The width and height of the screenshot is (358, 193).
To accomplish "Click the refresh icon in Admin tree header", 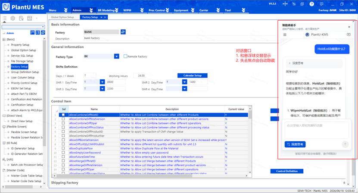I will coord(43,33).
